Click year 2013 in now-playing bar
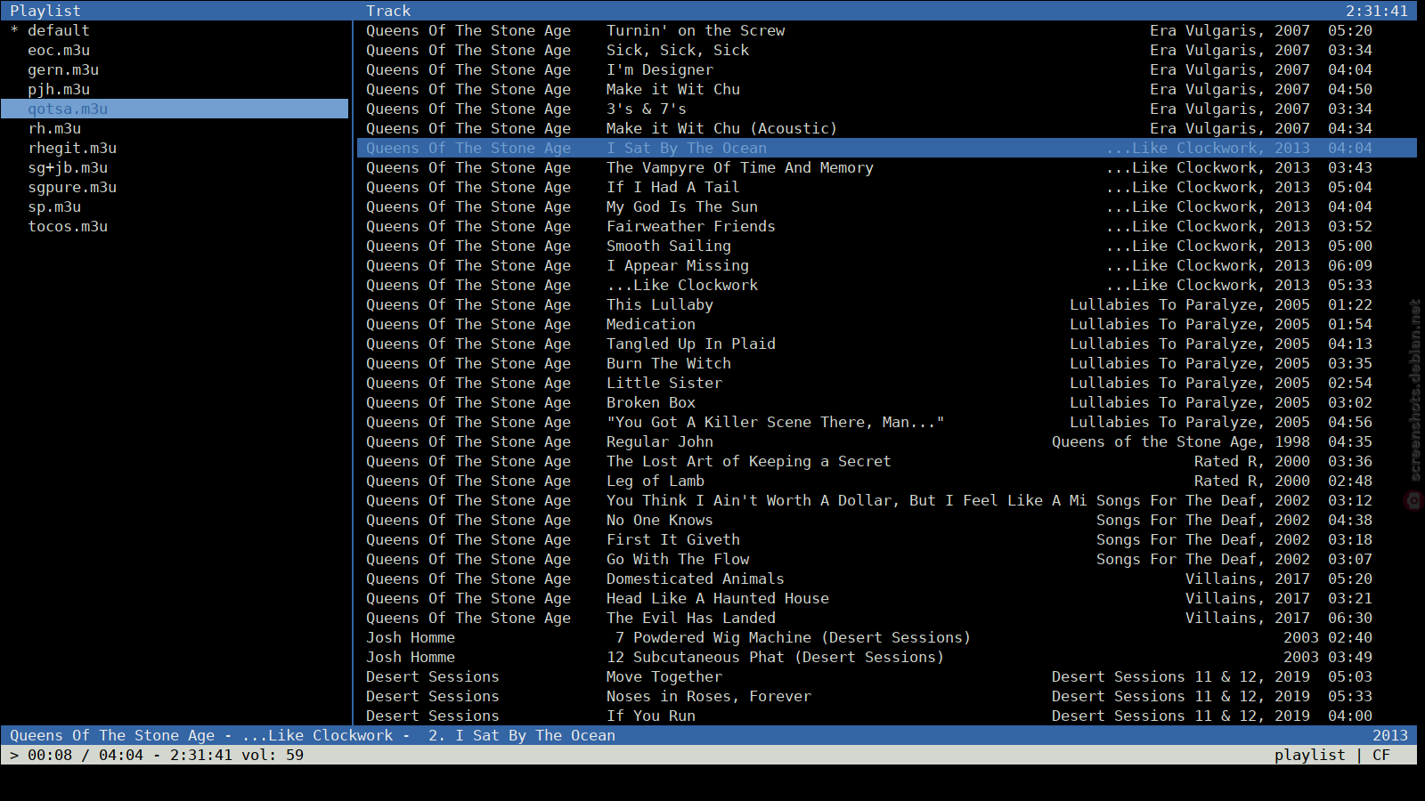This screenshot has width=1425, height=801. click(1390, 735)
